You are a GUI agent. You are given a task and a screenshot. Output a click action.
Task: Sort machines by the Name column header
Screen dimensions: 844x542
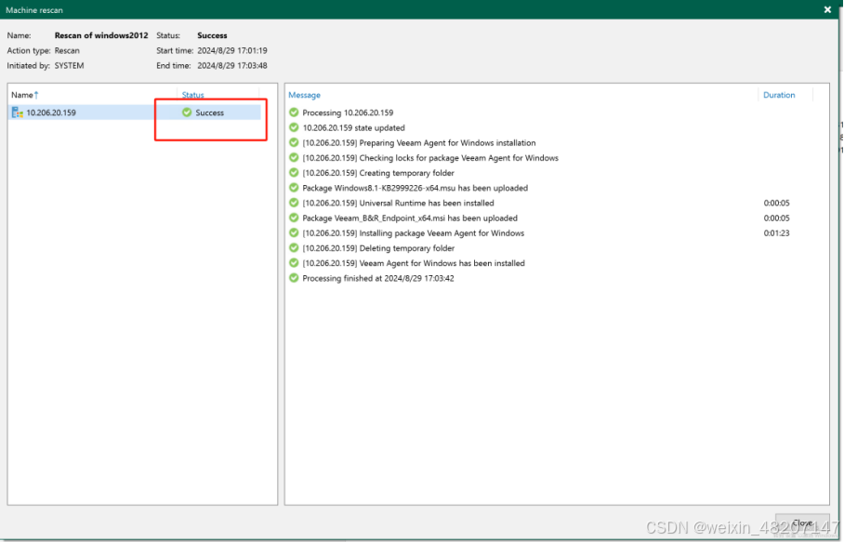pyautogui.click(x=25, y=95)
